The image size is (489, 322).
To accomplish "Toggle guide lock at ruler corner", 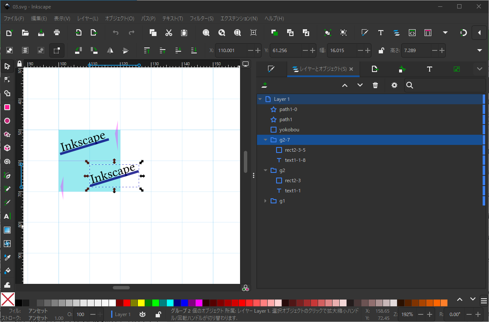I will point(20,64).
